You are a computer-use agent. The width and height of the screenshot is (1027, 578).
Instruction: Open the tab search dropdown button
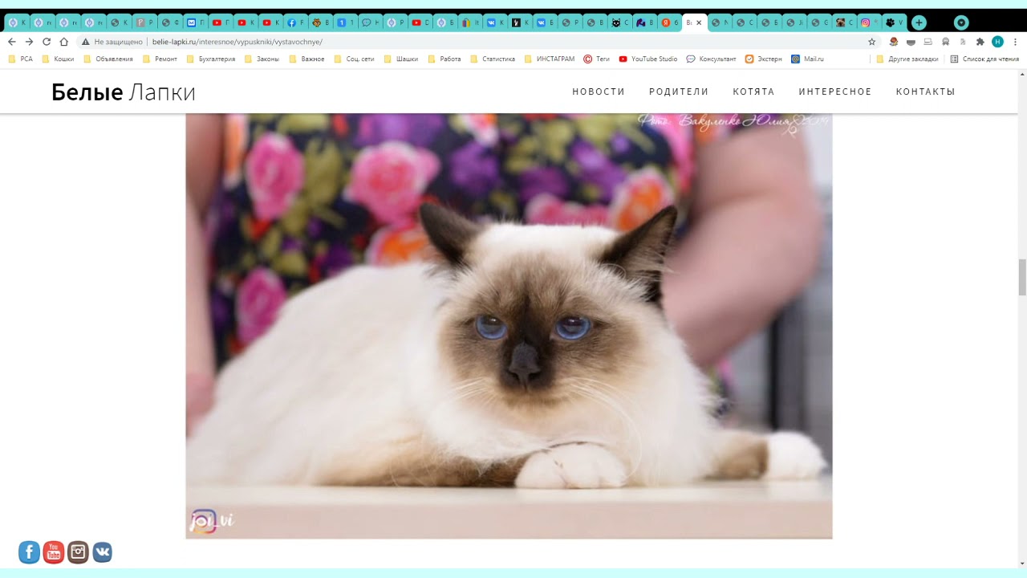click(x=961, y=22)
